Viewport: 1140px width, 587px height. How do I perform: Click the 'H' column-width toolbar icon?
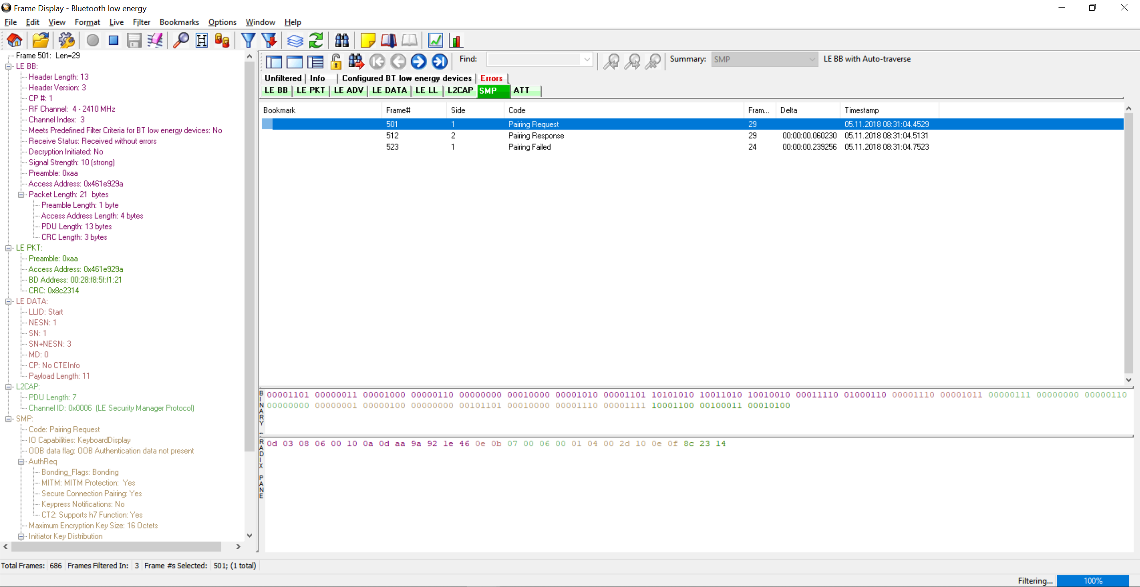tap(202, 40)
